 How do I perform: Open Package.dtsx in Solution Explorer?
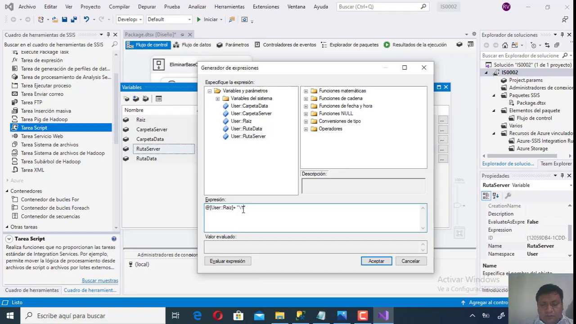pyautogui.click(x=531, y=103)
